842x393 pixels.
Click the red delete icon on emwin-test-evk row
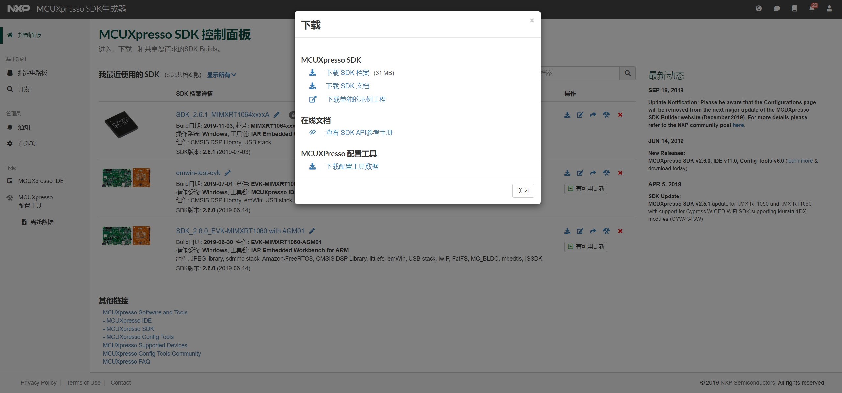click(620, 173)
